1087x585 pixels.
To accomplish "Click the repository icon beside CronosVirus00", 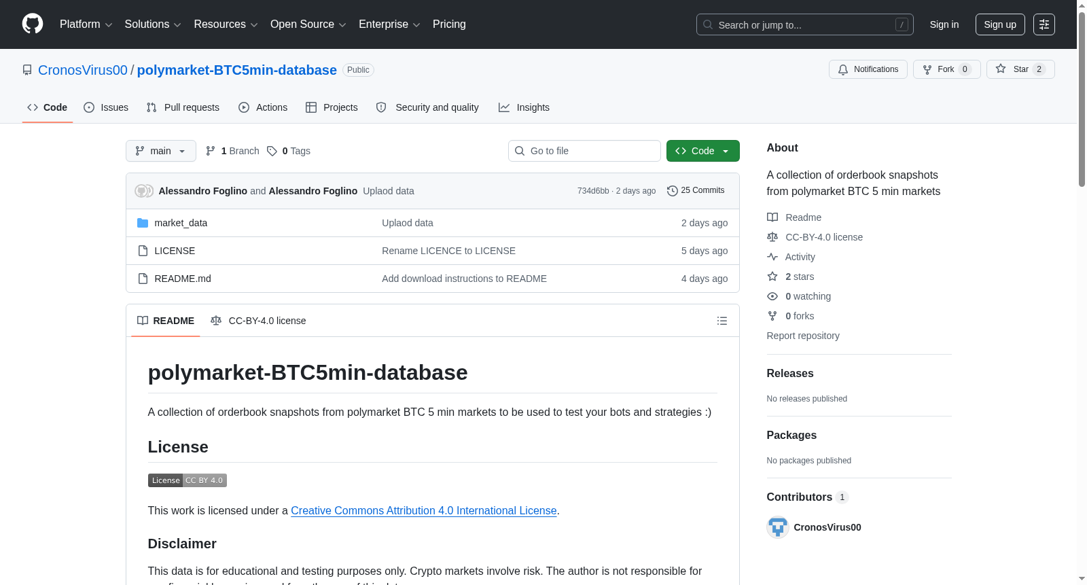I will click(x=27, y=70).
